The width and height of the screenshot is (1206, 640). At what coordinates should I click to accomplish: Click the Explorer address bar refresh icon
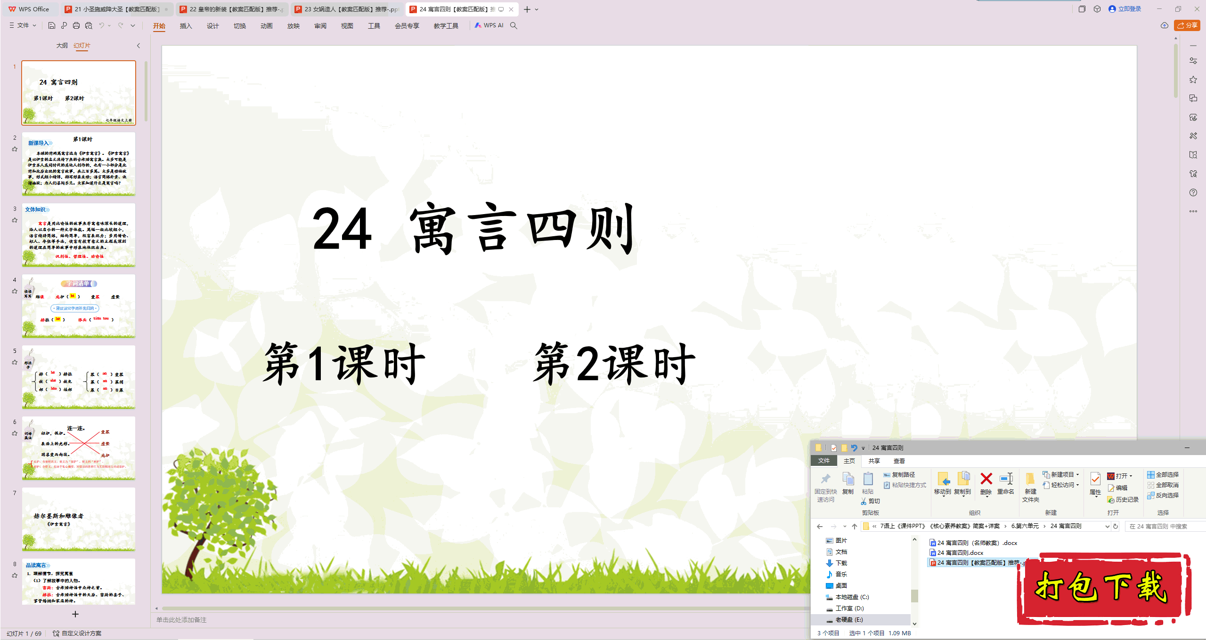pyautogui.click(x=1116, y=527)
